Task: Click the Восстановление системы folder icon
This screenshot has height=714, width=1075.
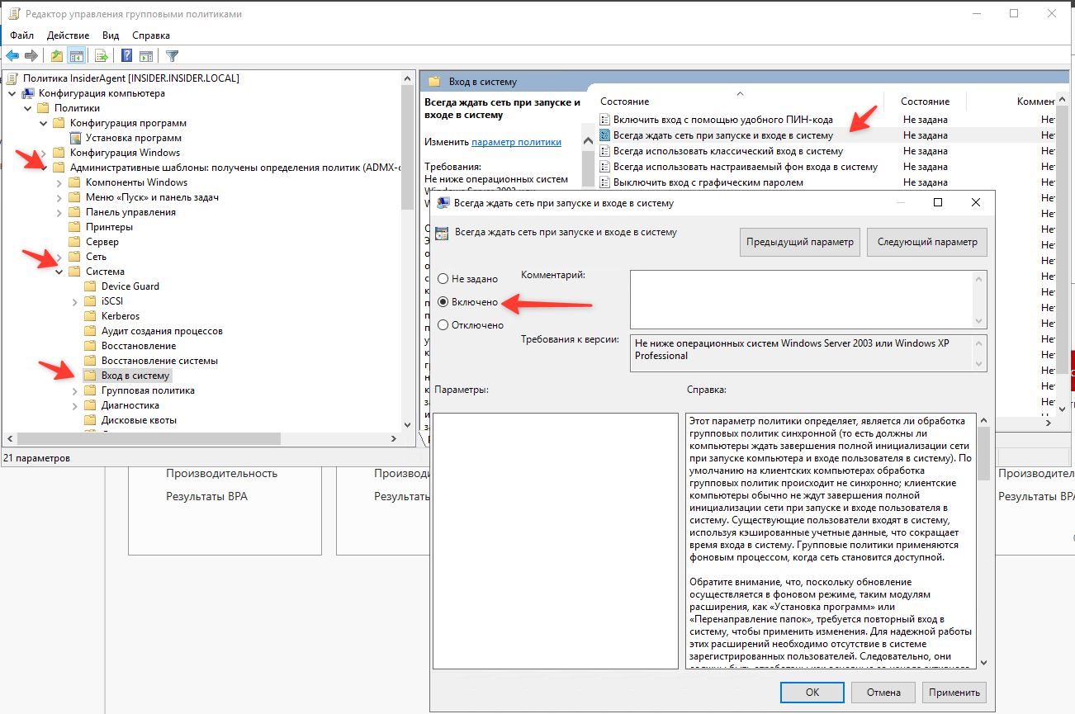Action: [x=91, y=361]
